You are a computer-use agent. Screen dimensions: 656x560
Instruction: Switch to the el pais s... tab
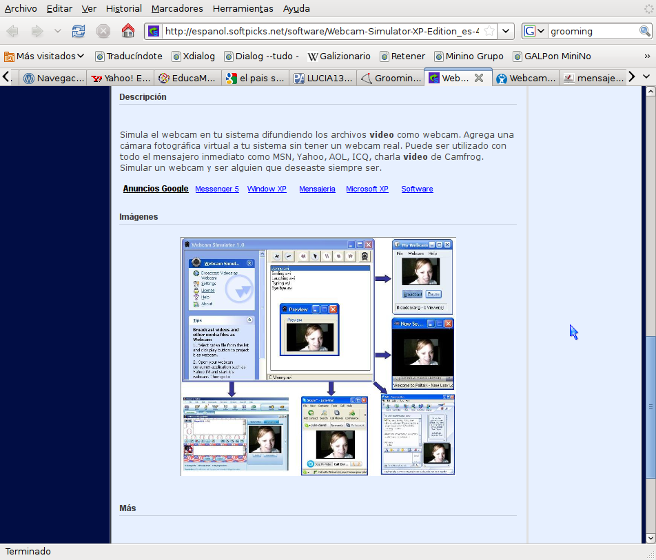point(255,78)
